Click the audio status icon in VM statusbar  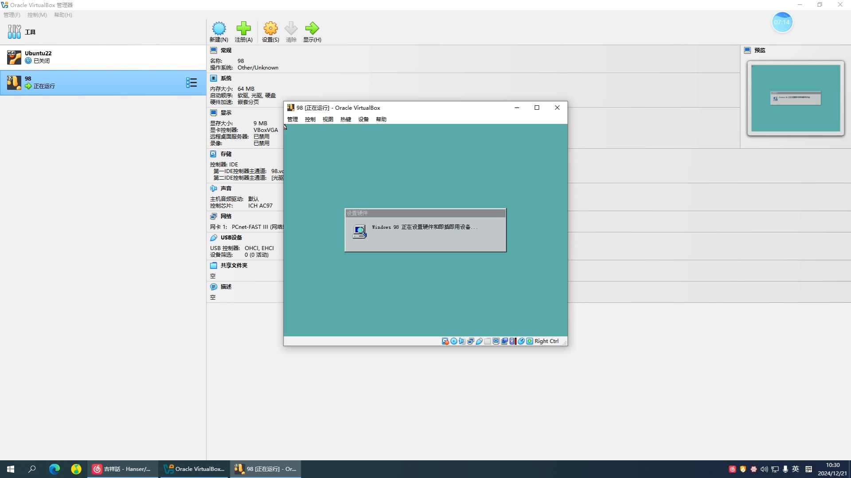point(462,341)
